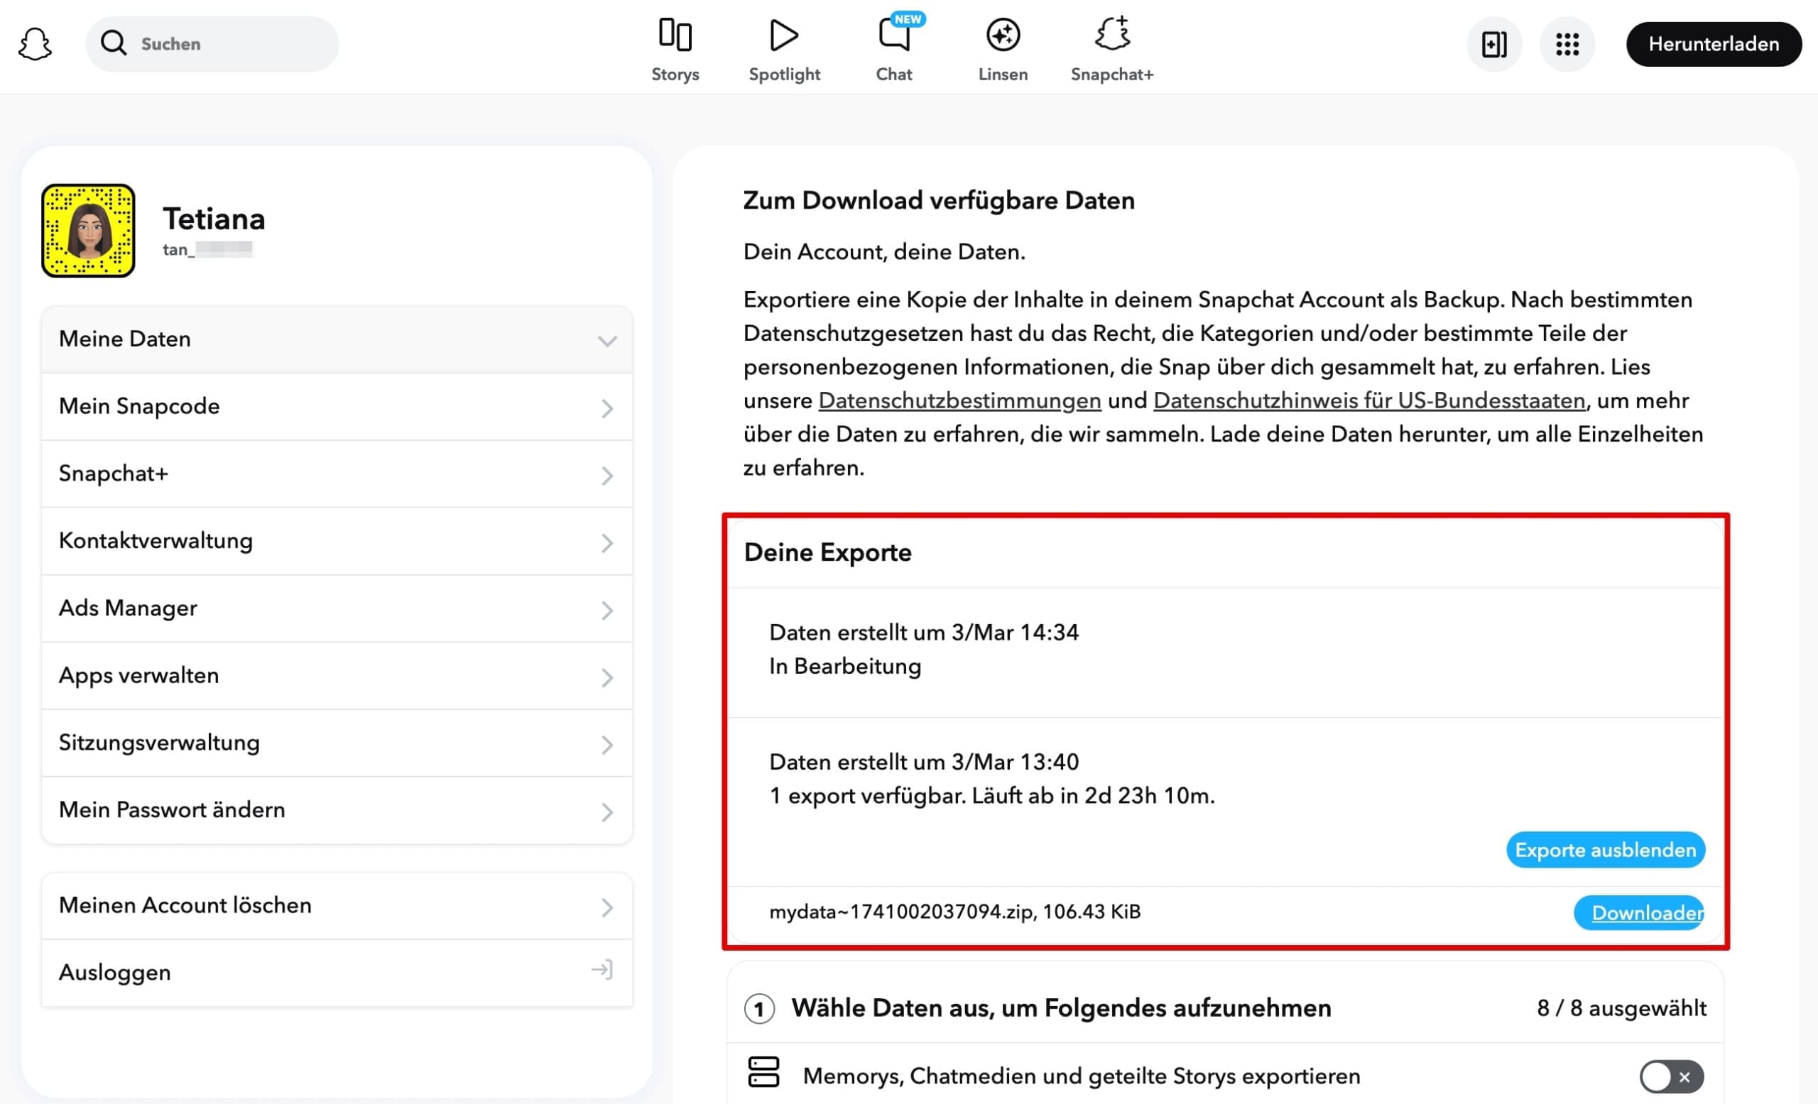This screenshot has height=1104, width=1818.
Task: Click Exporte ausblenden button
Action: [x=1606, y=850]
